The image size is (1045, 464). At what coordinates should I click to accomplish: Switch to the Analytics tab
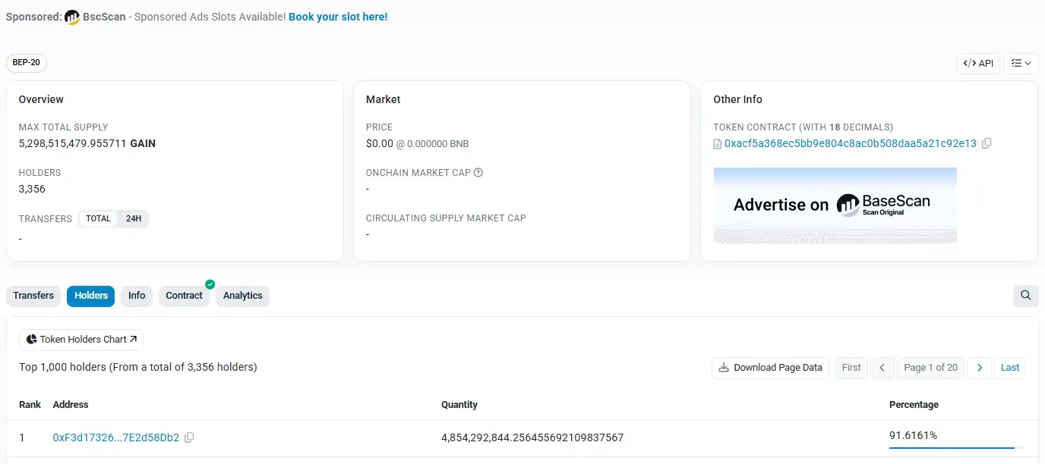[x=242, y=296]
